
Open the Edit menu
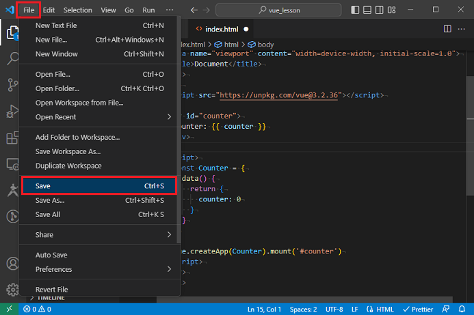coord(49,10)
